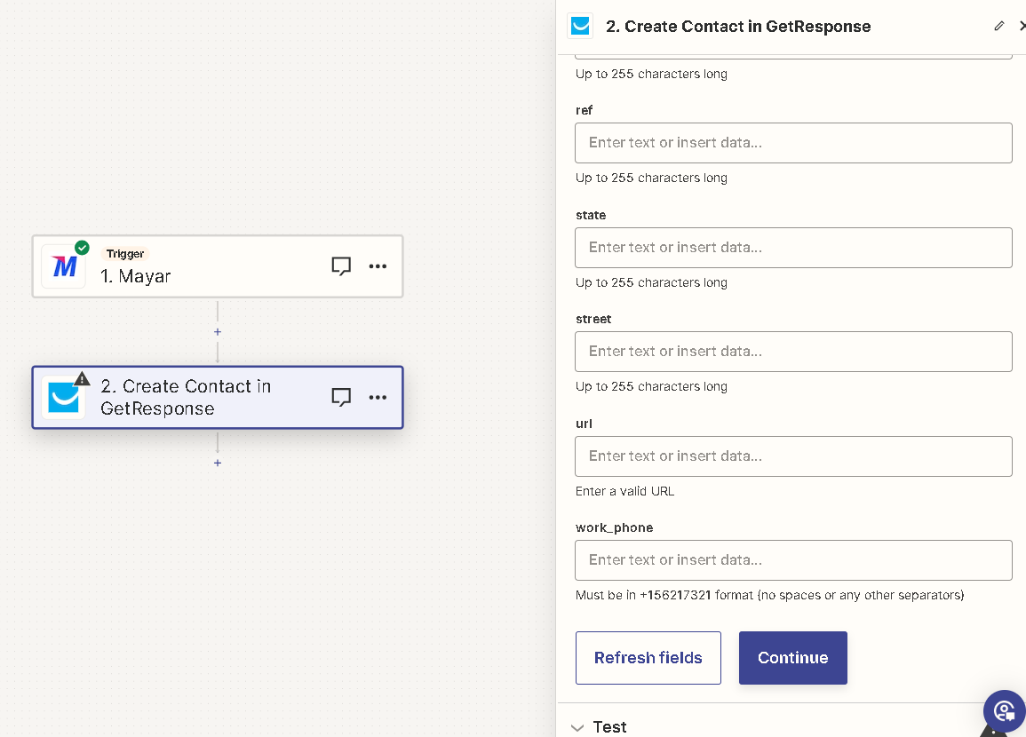Click the 'state' field label
Screen dimensions: 1026x737
[x=591, y=215]
